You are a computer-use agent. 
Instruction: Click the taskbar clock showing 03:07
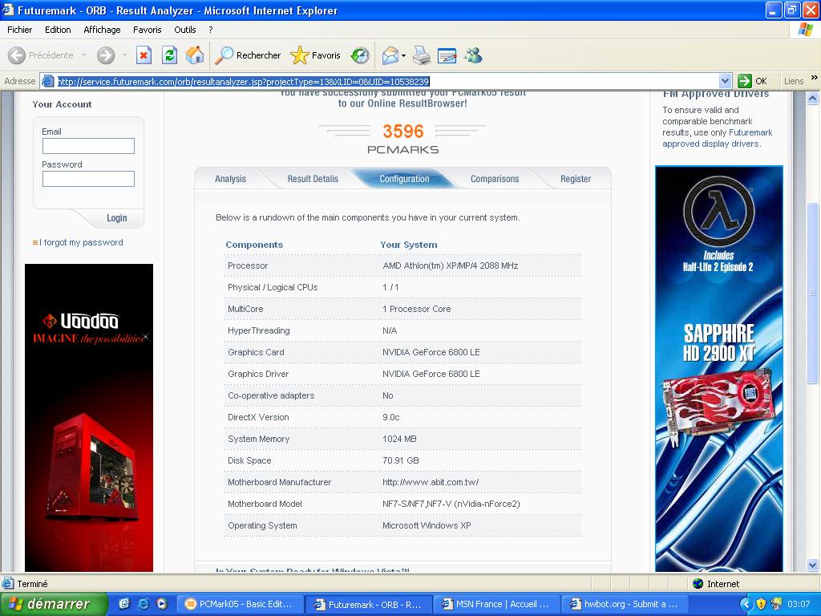pos(799,604)
